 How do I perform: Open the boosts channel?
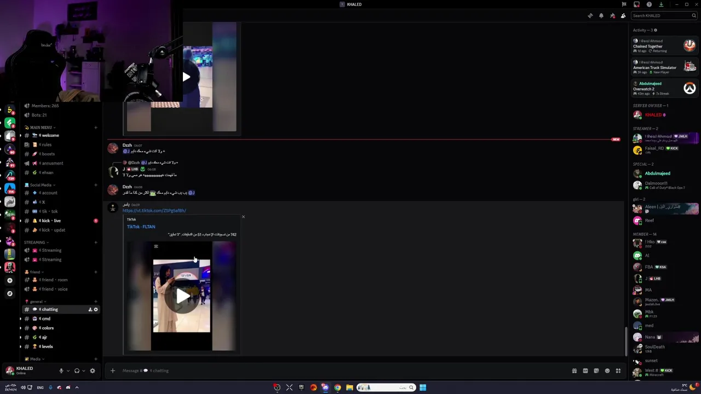click(60, 154)
